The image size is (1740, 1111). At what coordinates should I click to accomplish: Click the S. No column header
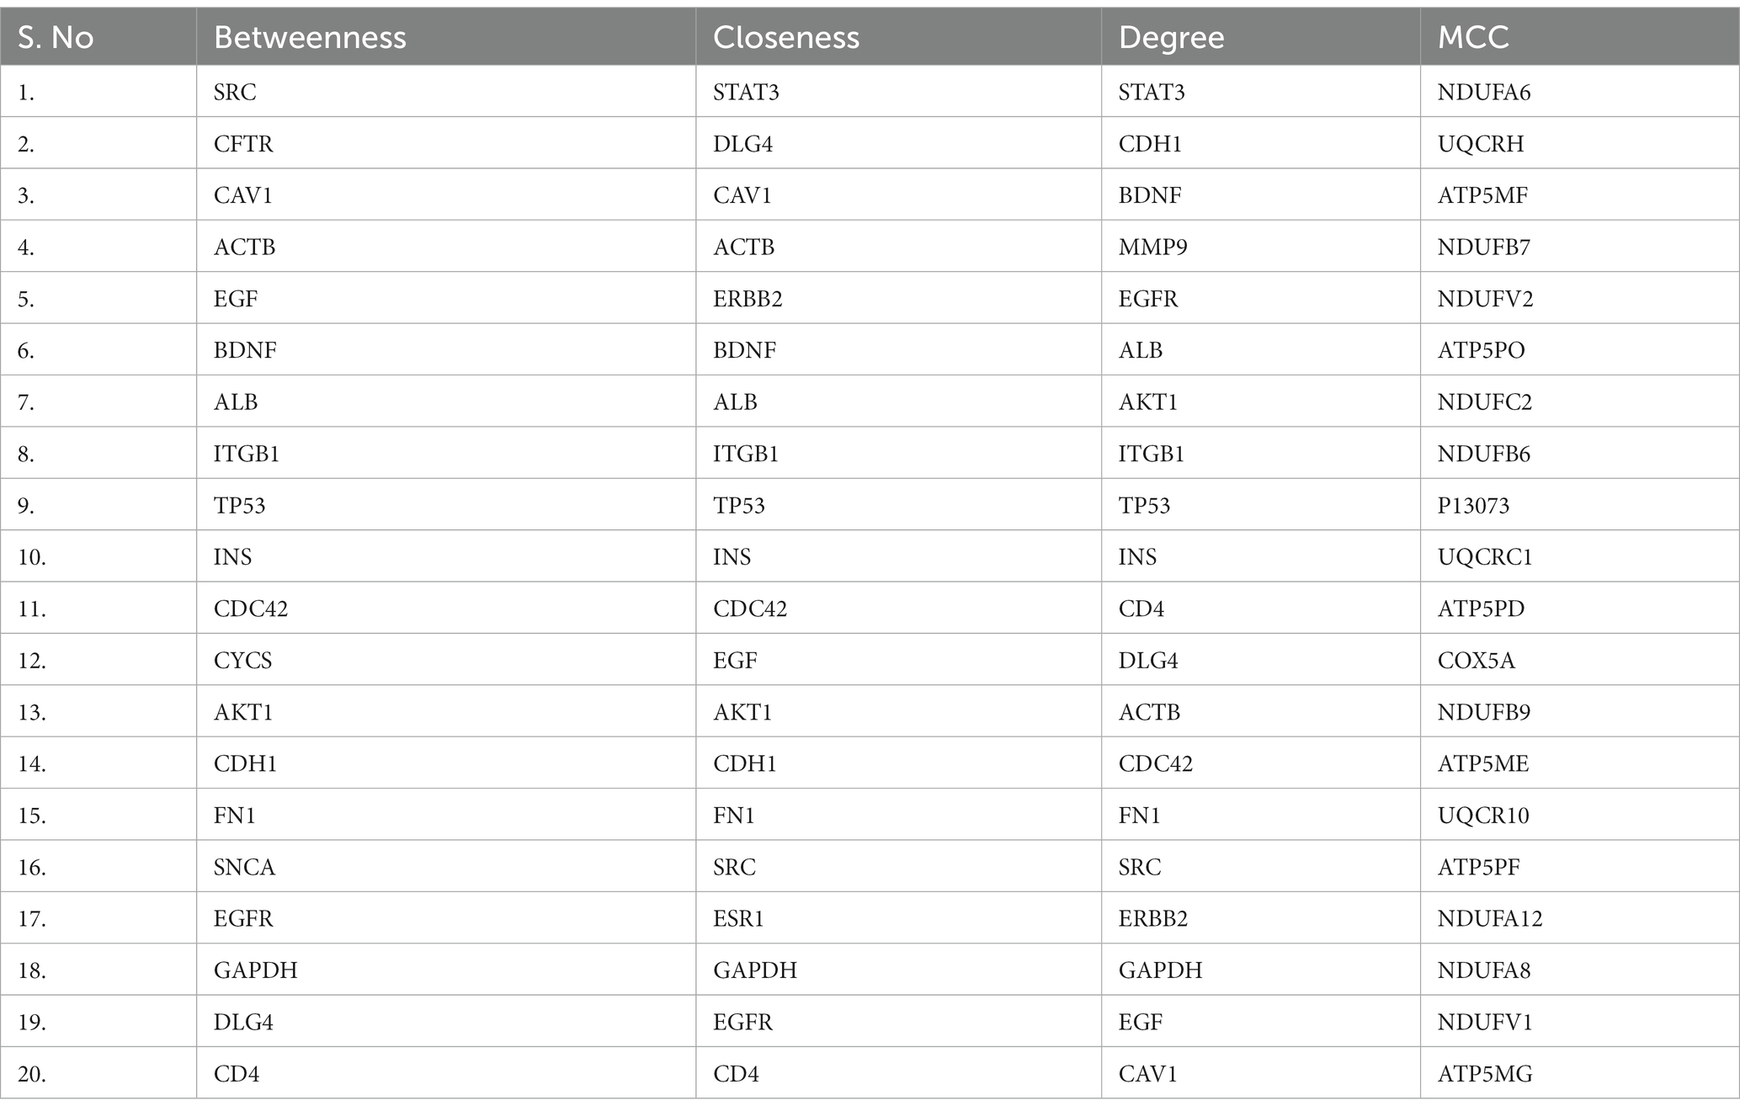[98, 37]
